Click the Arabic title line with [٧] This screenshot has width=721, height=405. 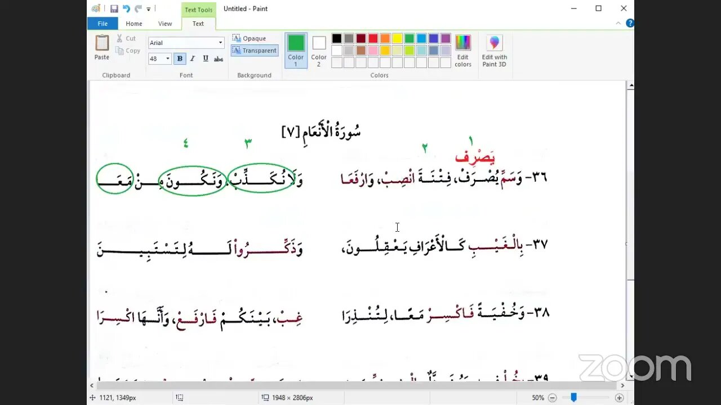[x=321, y=132]
